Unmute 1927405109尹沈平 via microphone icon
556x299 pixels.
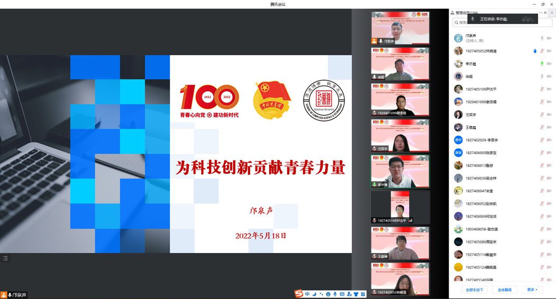click(x=542, y=89)
